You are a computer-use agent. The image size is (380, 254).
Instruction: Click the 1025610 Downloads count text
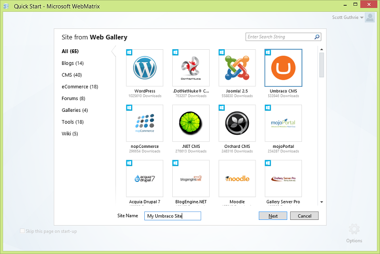point(145,96)
